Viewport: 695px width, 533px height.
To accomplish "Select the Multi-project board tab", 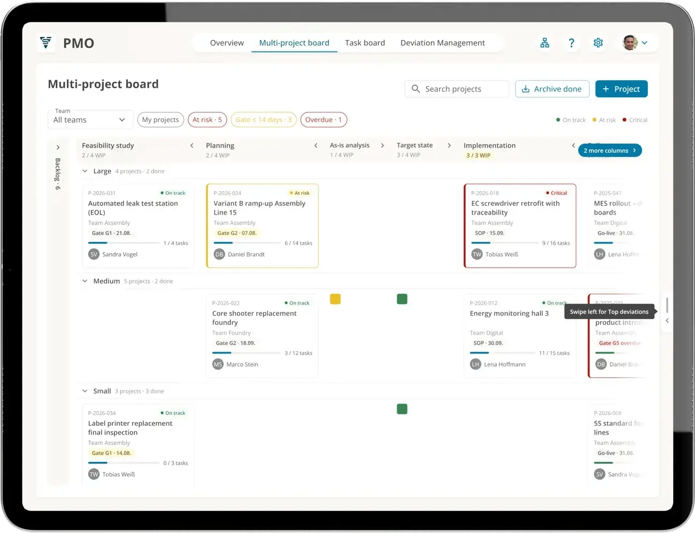I will [294, 43].
